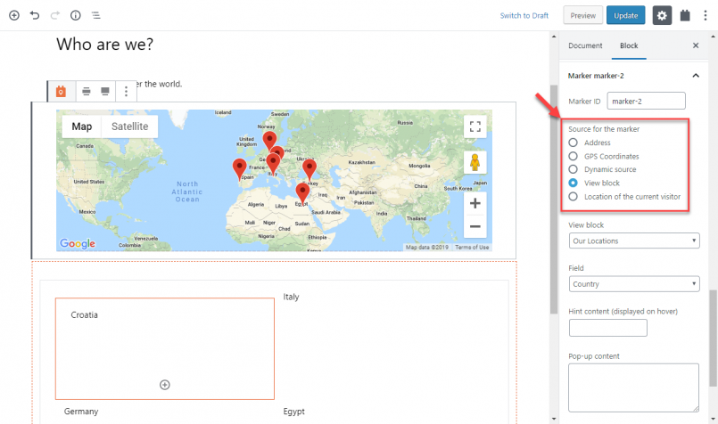This screenshot has width=718, height=424.
Task: Click the map marker over Spain
Action: click(240, 169)
